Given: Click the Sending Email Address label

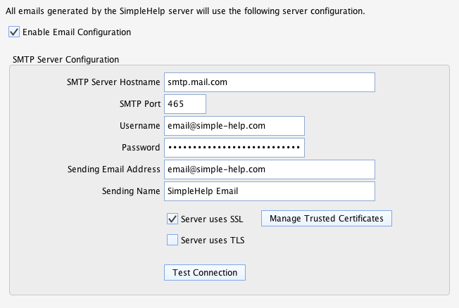Looking at the screenshot, I should coord(114,169).
